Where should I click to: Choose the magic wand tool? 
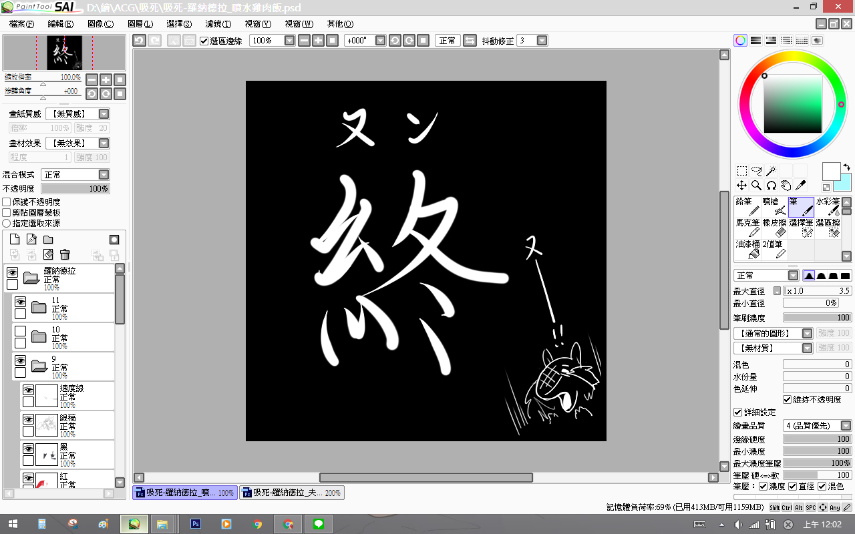pos(772,171)
